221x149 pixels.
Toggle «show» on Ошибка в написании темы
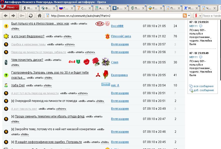70,45
